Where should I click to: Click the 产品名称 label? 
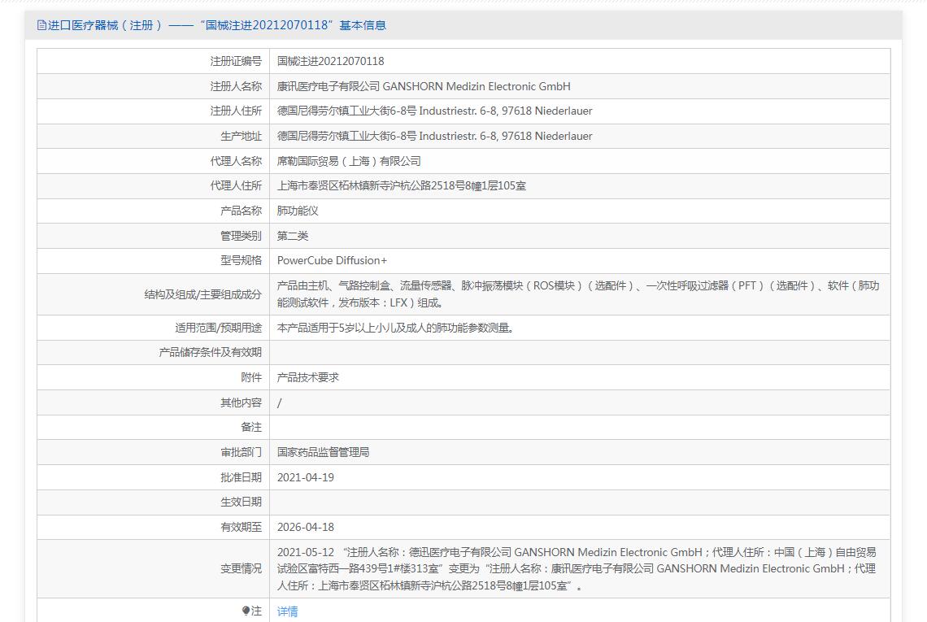[242, 211]
